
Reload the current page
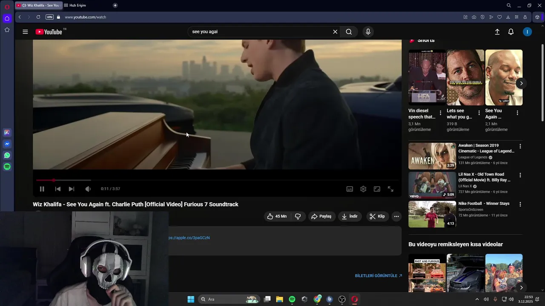point(38,17)
